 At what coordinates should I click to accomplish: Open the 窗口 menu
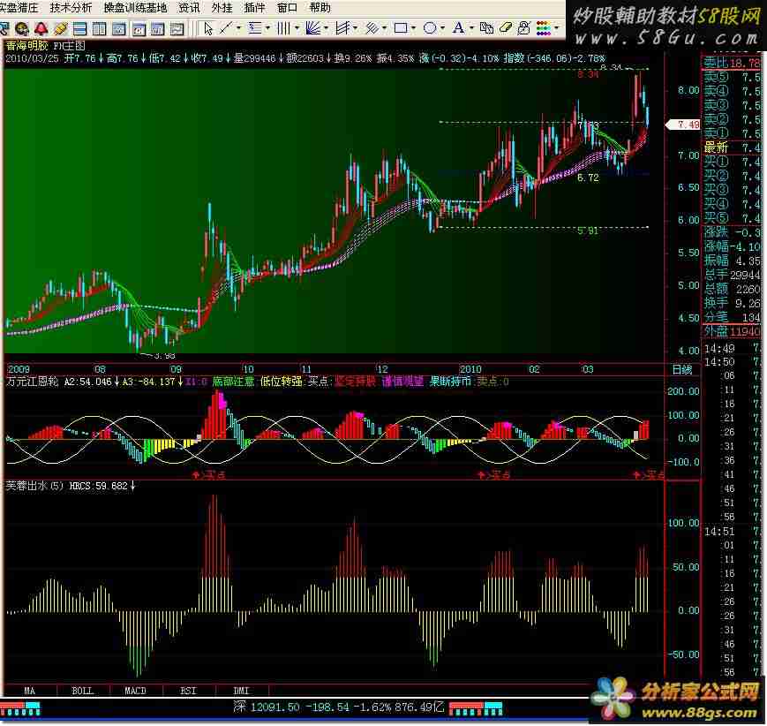[x=287, y=8]
